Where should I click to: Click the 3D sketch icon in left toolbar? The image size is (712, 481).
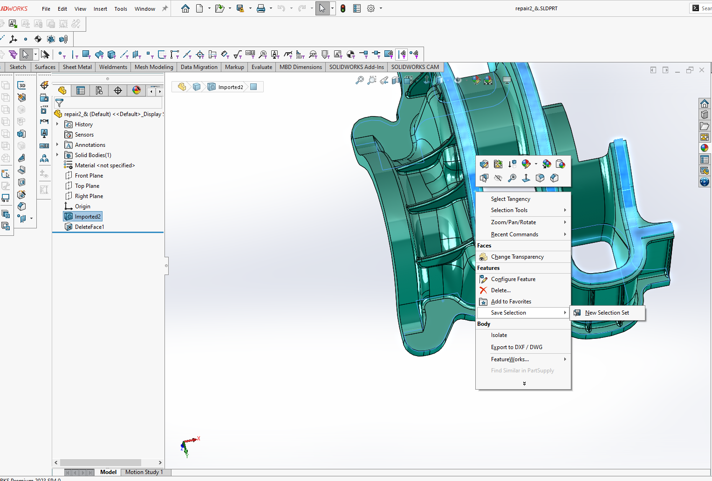[21, 85]
